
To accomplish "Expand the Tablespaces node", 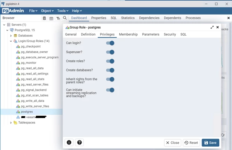I will click(x=11, y=122).
